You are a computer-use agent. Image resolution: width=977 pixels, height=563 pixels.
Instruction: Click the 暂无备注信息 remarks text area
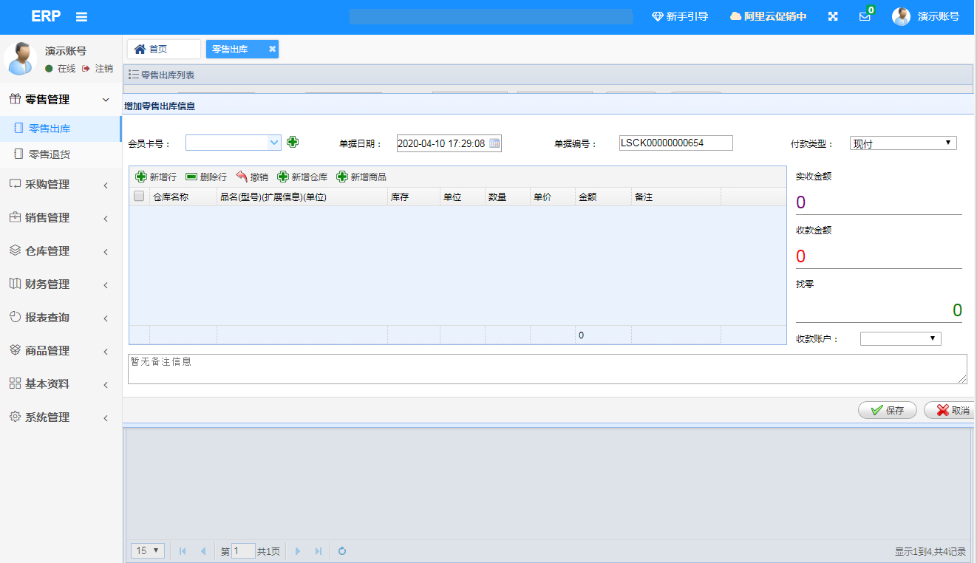(547, 369)
